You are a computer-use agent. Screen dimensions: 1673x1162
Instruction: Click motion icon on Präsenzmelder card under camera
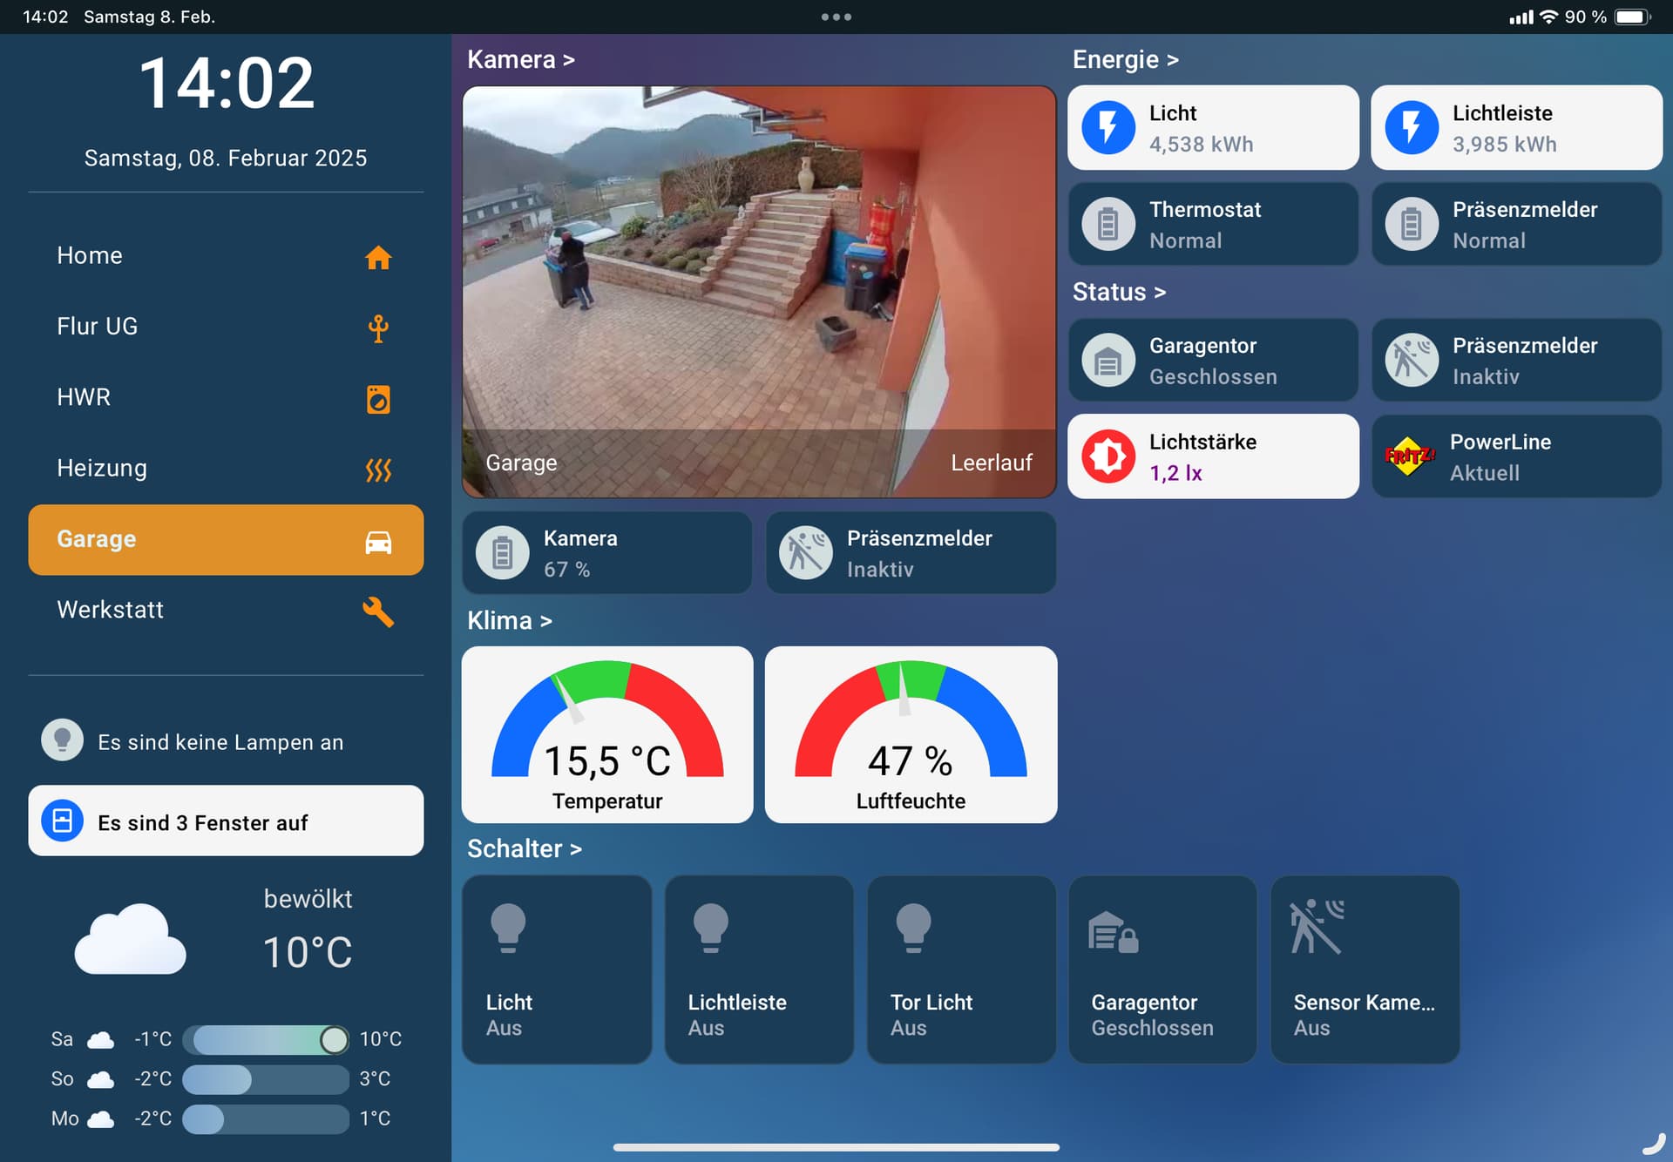pyautogui.click(x=806, y=552)
